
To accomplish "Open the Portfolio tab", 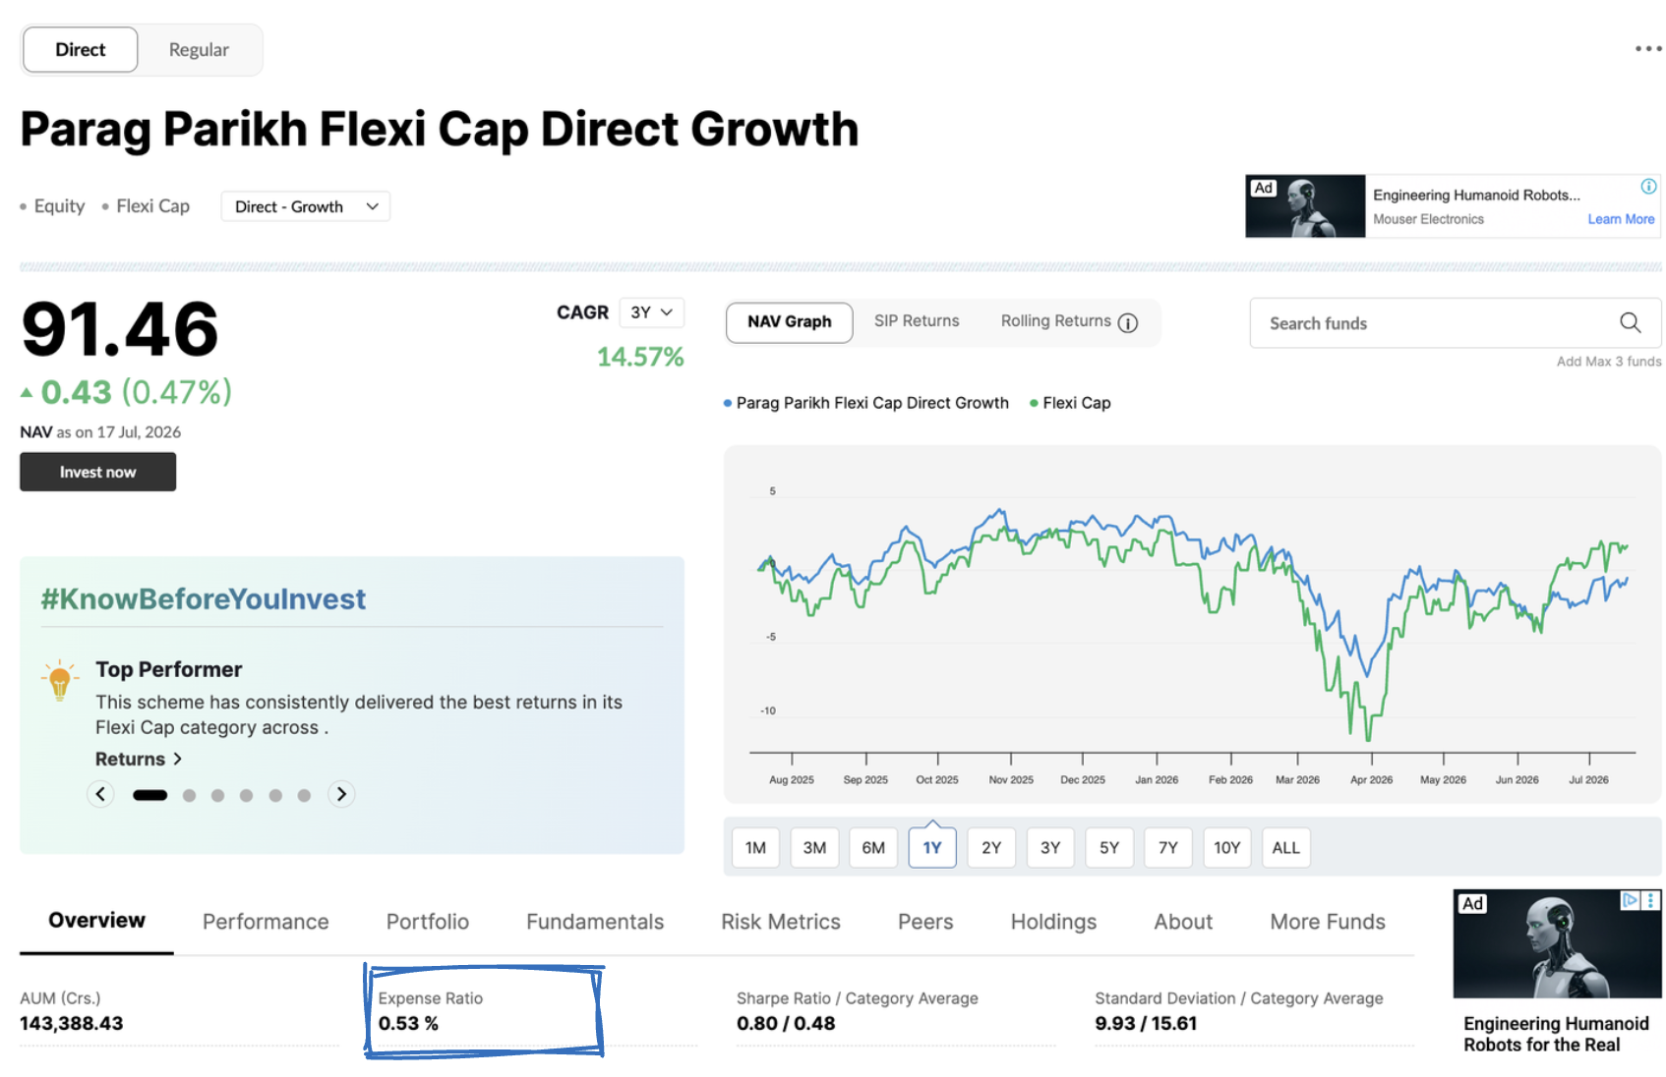I will click(428, 922).
